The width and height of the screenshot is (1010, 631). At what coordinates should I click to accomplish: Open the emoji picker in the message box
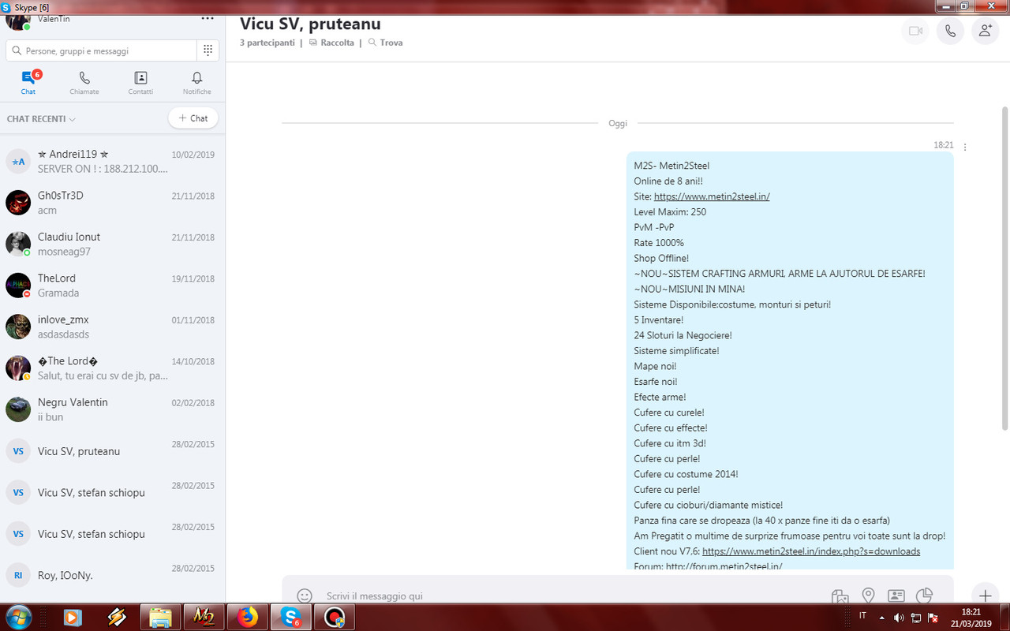[x=304, y=596]
